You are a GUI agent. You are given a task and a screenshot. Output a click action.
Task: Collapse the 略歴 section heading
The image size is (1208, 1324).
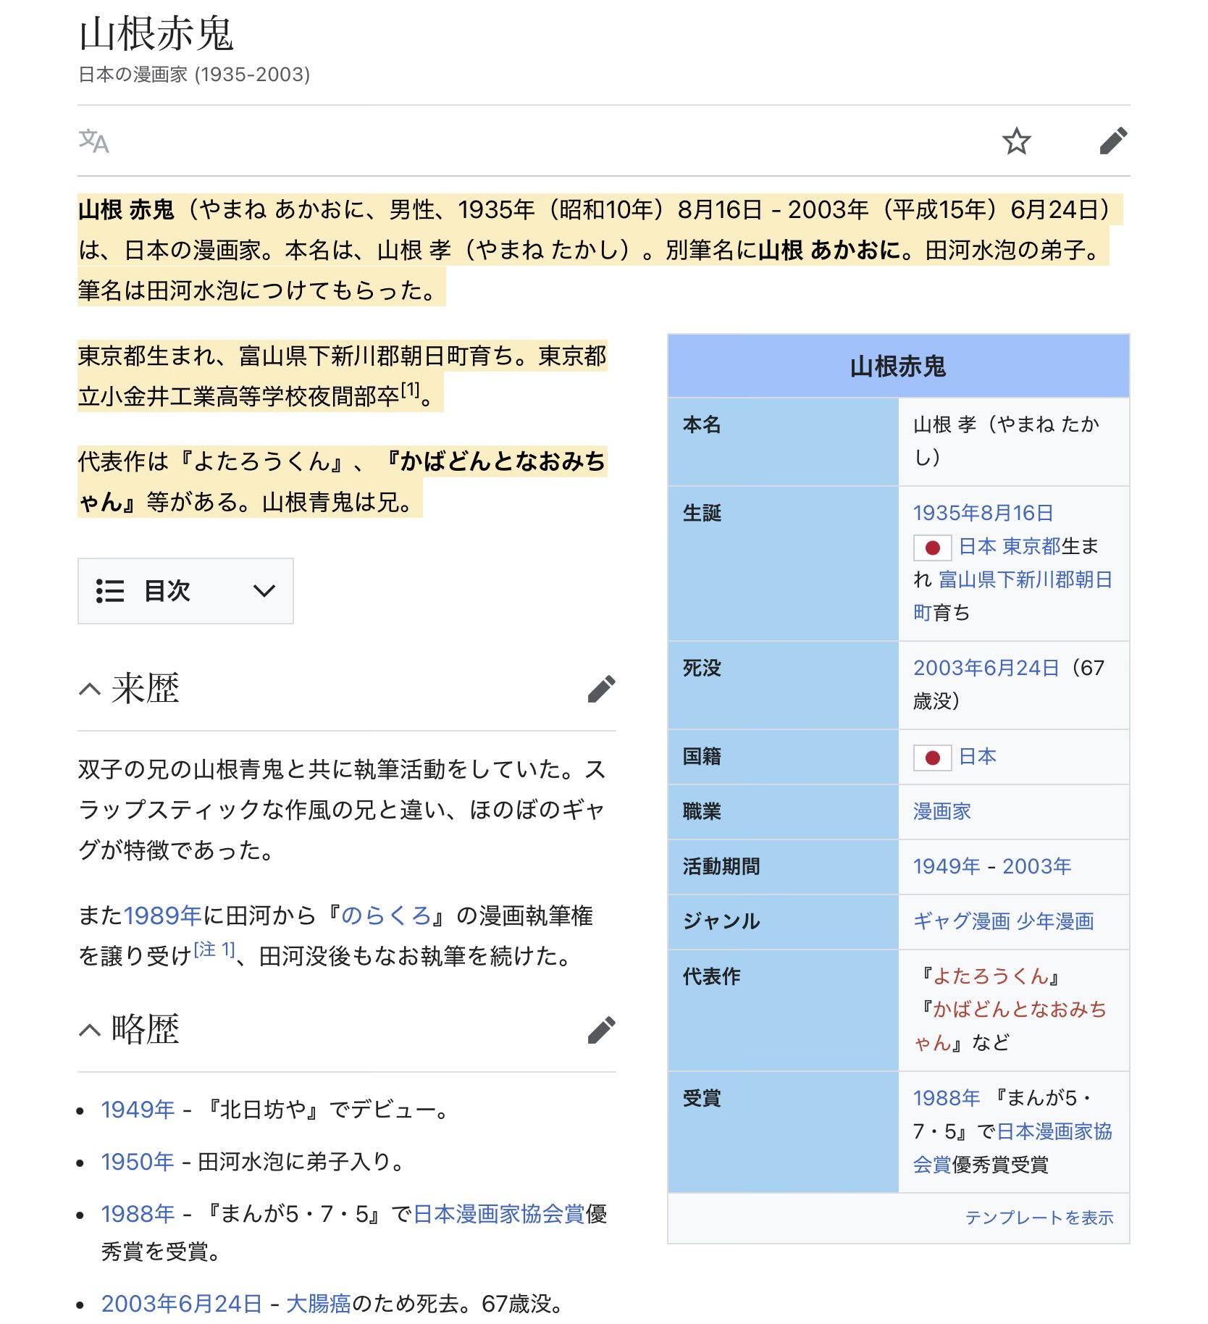click(90, 1030)
